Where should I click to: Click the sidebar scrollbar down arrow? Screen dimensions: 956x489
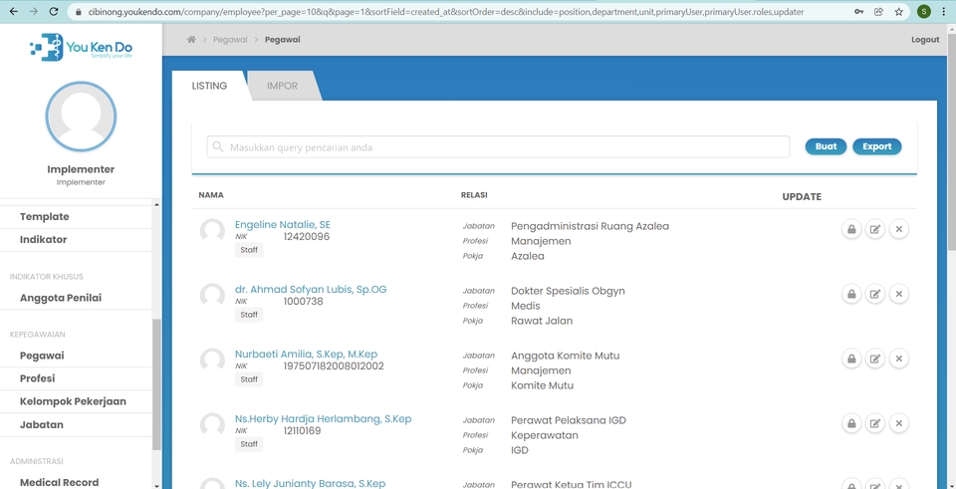(x=156, y=485)
